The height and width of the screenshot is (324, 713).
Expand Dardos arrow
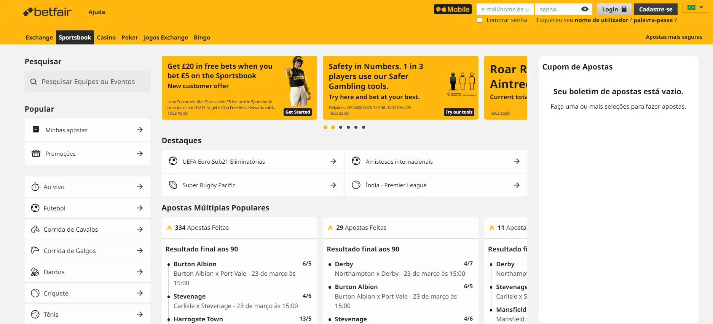(140, 272)
